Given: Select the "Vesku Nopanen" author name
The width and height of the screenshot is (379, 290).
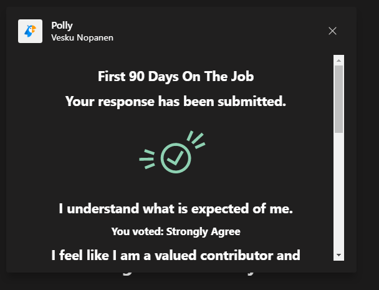Looking at the screenshot, I should (82, 37).
